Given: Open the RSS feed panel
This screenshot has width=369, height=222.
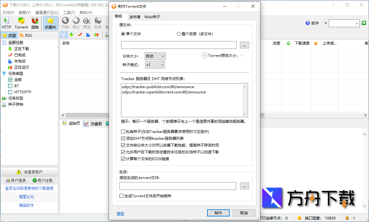Looking at the screenshot, I should pos(26,35).
